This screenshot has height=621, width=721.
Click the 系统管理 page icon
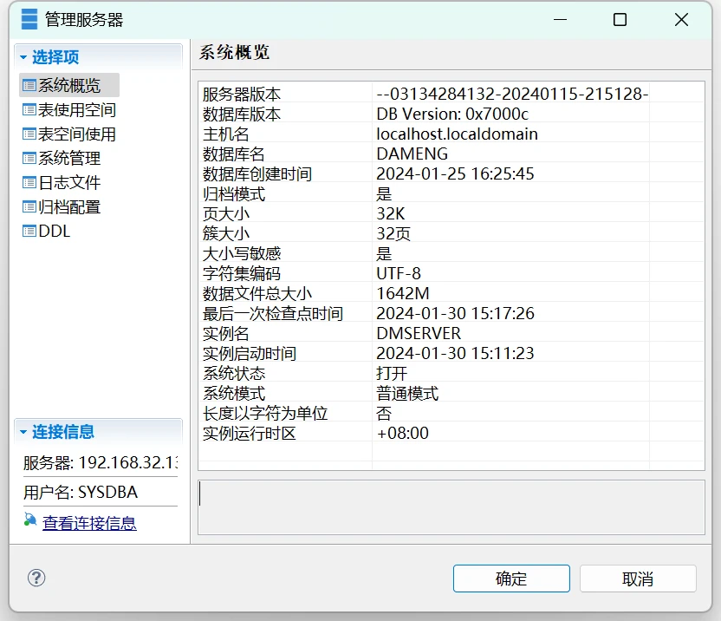click(29, 159)
